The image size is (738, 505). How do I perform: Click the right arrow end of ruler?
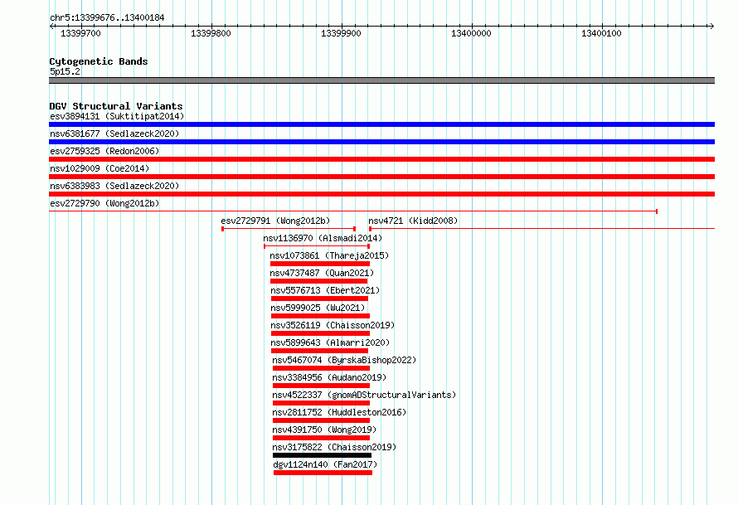click(712, 27)
